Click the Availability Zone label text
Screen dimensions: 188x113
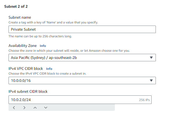pos(23,46)
